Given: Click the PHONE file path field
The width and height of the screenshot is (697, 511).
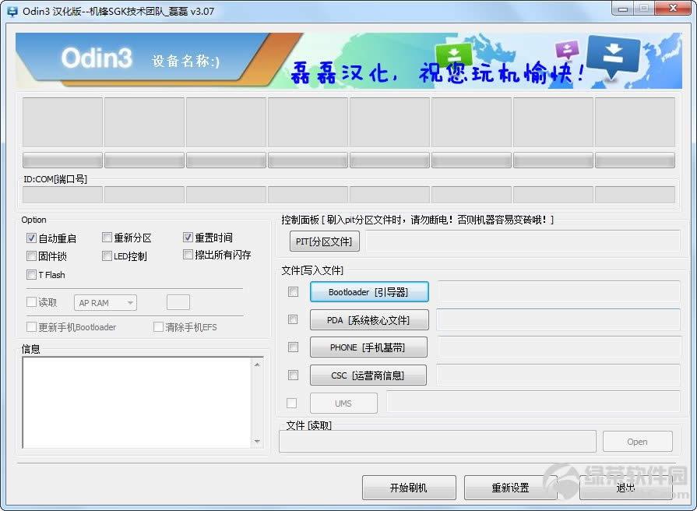Looking at the screenshot, I should click(558, 347).
